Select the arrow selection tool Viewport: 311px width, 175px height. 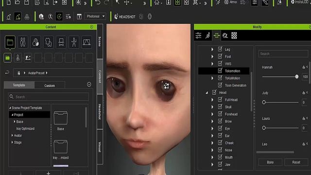(118, 2)
